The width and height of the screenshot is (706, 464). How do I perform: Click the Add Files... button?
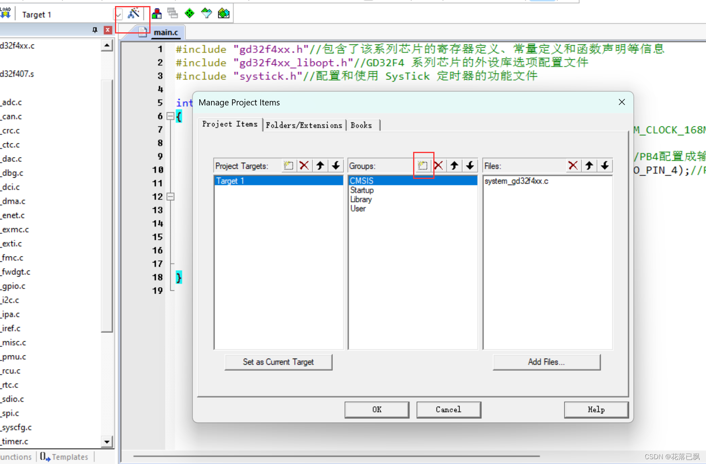[x=547, y=362]
